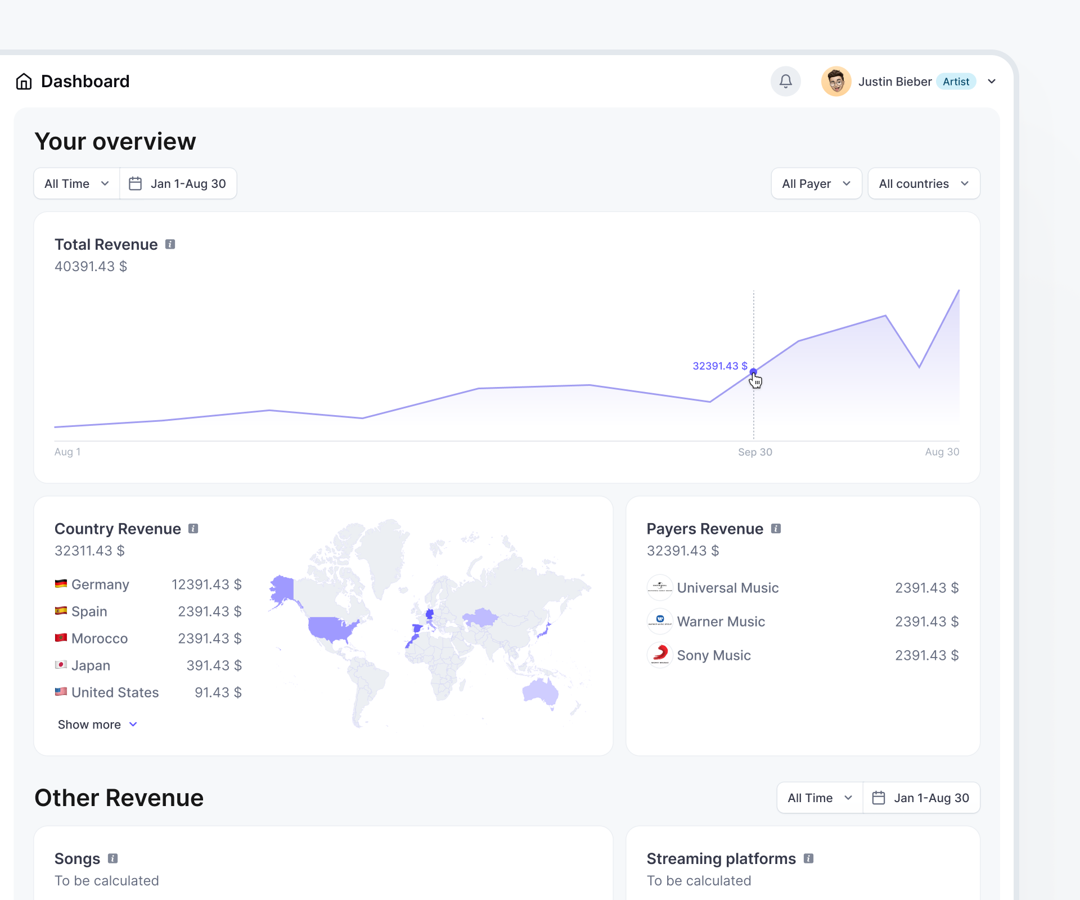1080x900 pixels.
Task: Click the United States flag icon
Action: [61, 692]
